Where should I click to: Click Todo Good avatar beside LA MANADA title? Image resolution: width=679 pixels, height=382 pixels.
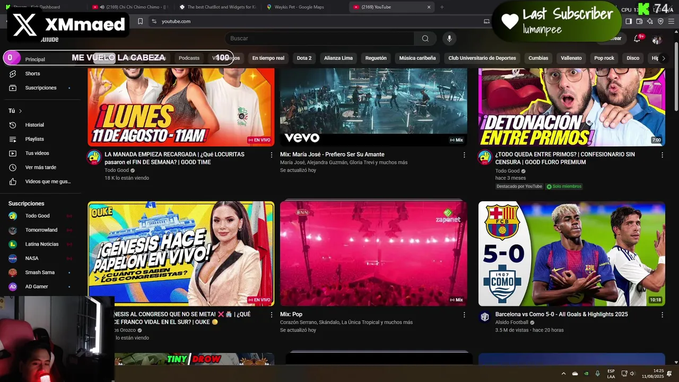coord(94,157)
